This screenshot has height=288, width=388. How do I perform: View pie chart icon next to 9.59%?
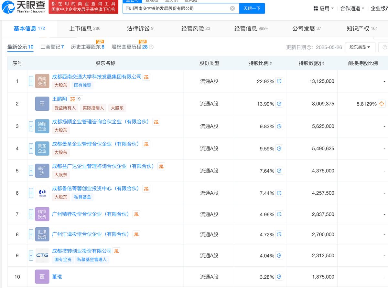click(x=279, y=149)
